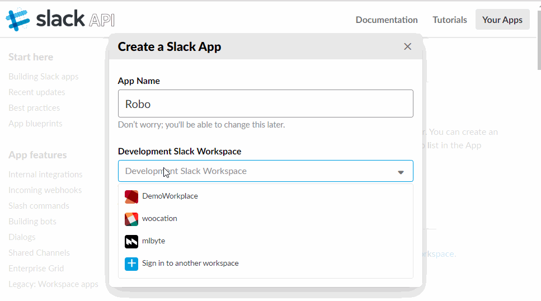Close the Create a Slack App dialog

(x=408, y=46)
